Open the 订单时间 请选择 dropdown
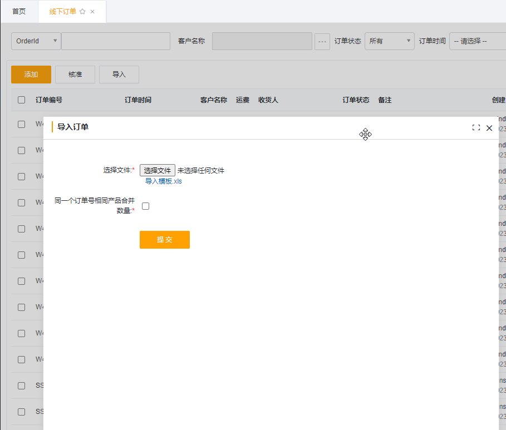 [477, 41]
